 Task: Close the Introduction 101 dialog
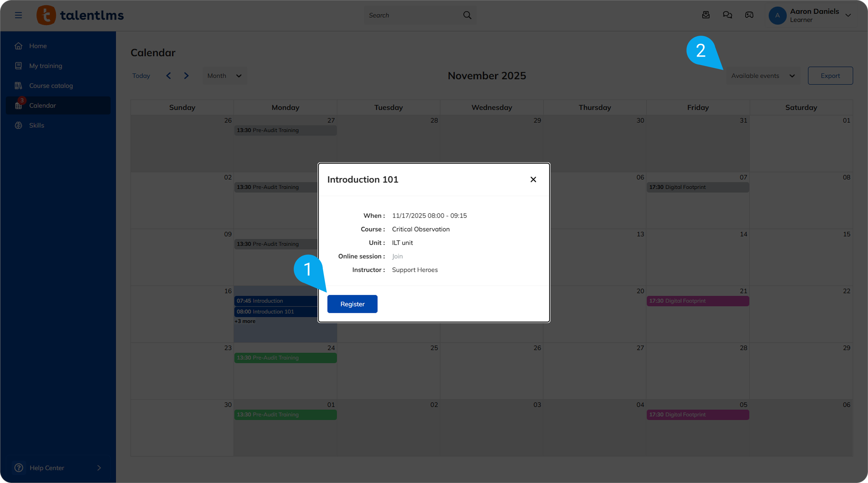click(533, 179)
